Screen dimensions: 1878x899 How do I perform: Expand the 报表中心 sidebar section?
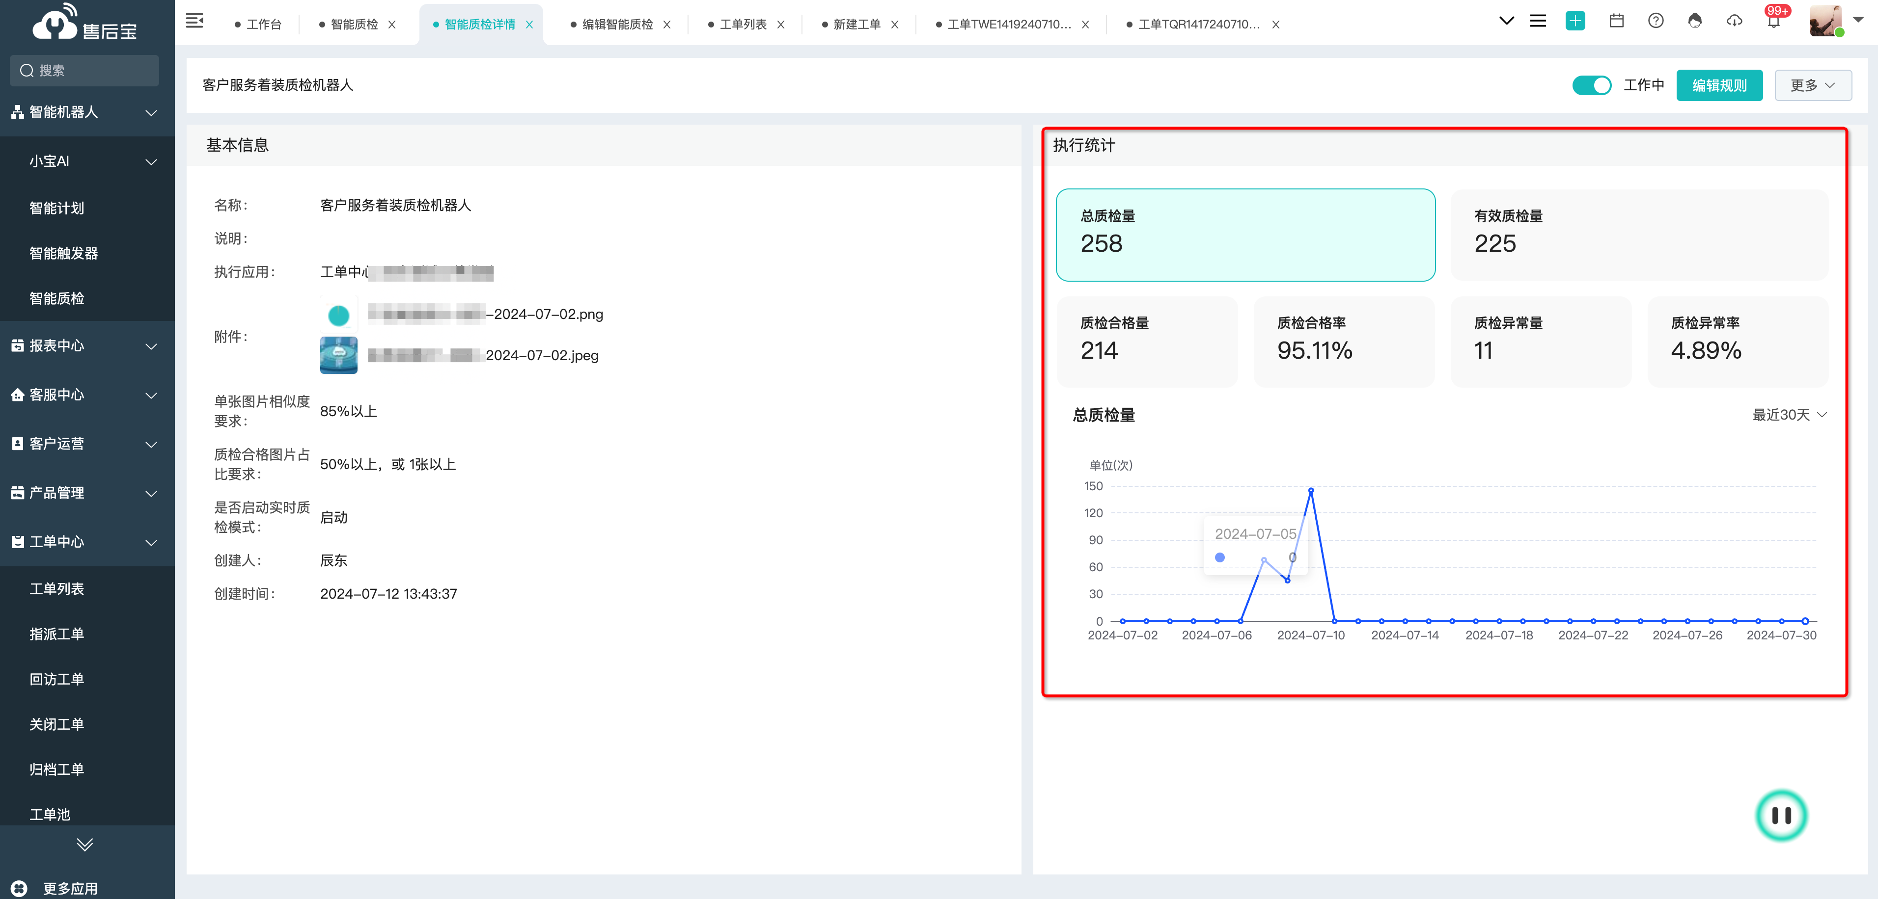point(87,346)
